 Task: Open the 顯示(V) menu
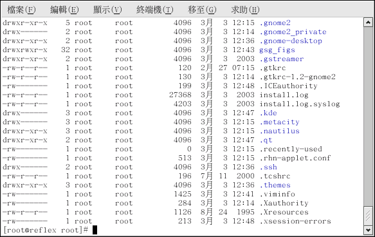click(107, 10)
